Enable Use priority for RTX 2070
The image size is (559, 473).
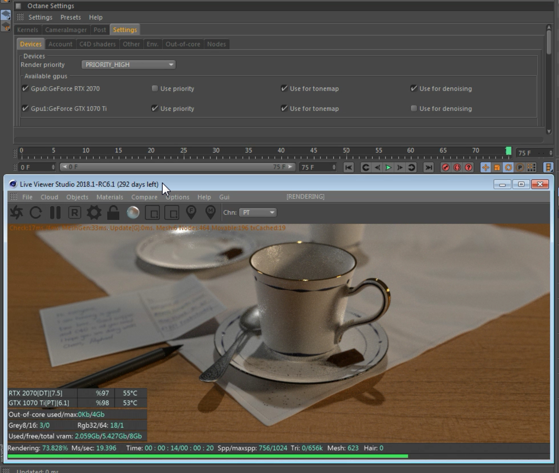pyautogui.click(x=155, y=88)
